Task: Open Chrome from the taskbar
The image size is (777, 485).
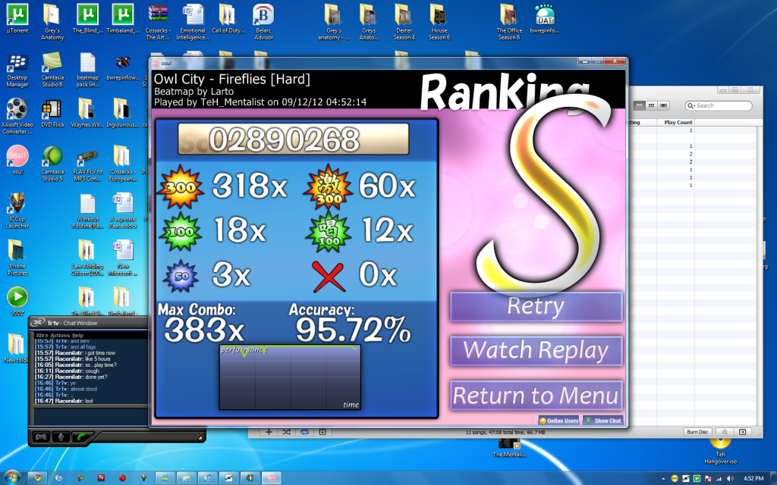Action: point(37,478)
